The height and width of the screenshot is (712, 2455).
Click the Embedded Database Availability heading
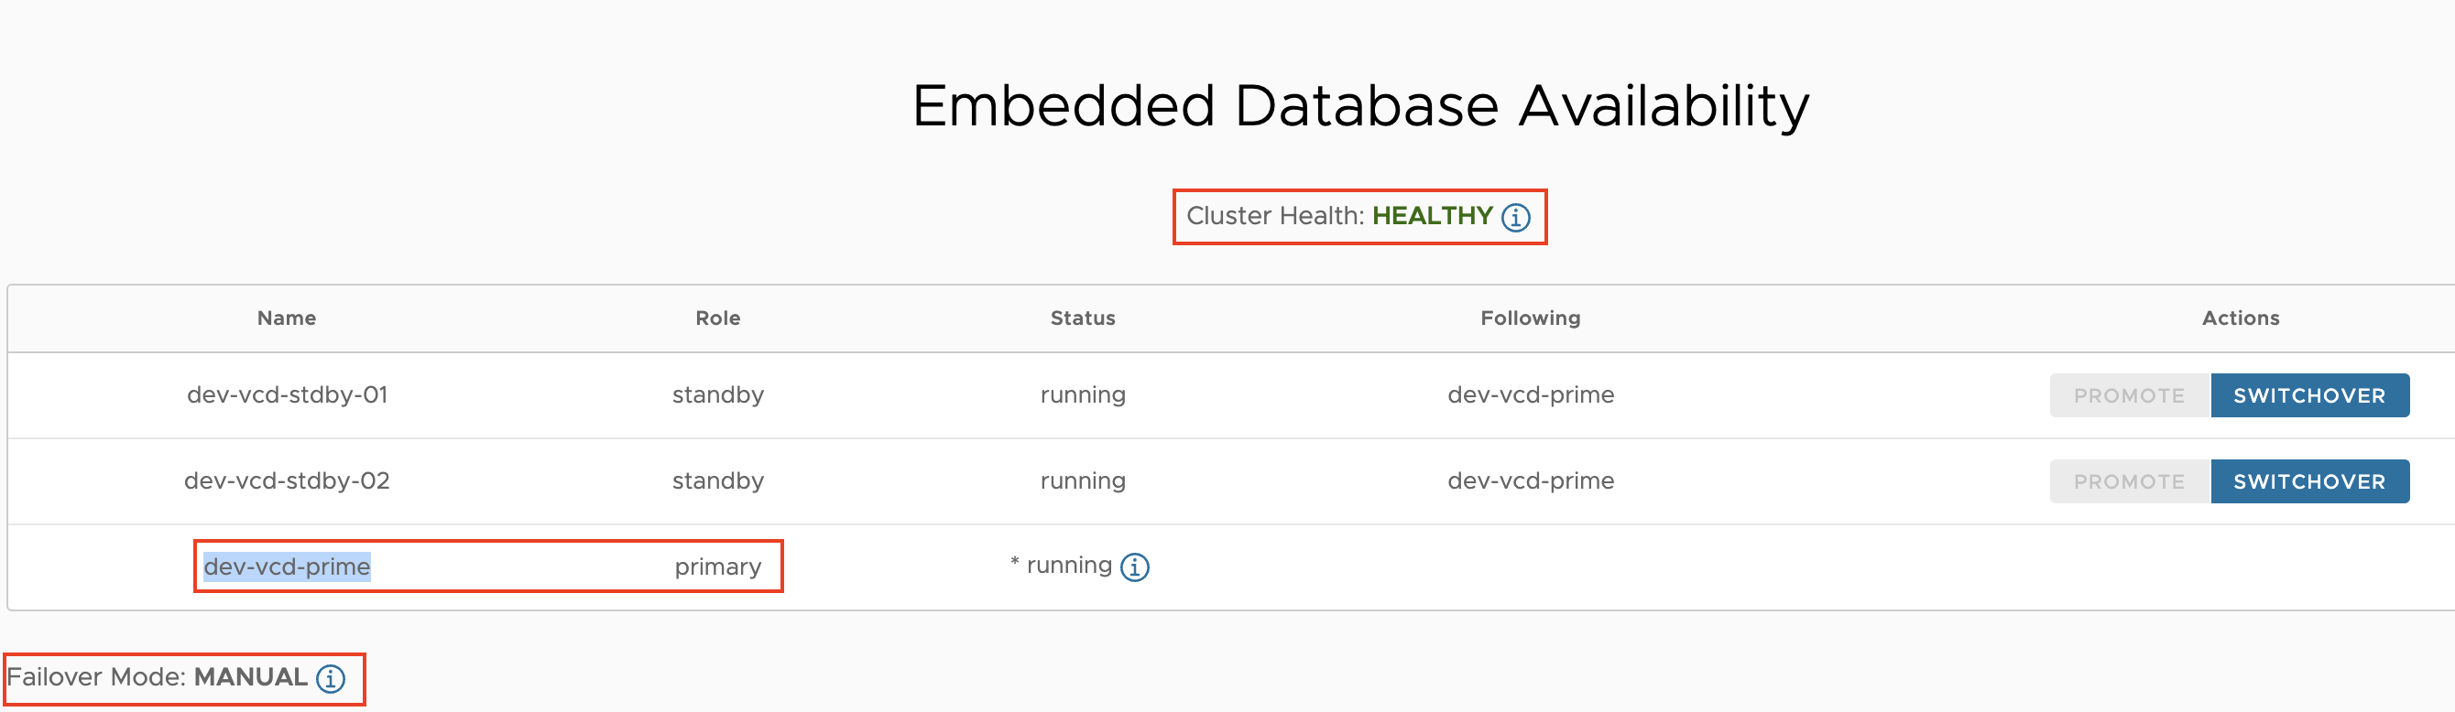point(1360,104)
